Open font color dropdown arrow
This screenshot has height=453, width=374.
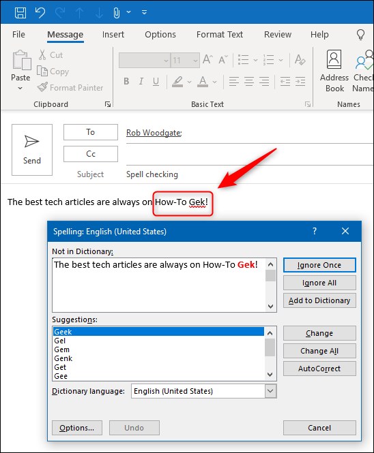pyautogui.click(x=214, y=82)
